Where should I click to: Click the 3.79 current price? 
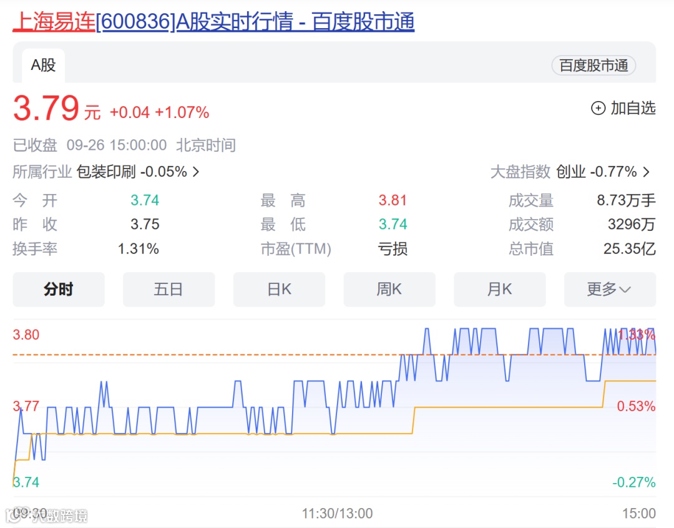46,108
